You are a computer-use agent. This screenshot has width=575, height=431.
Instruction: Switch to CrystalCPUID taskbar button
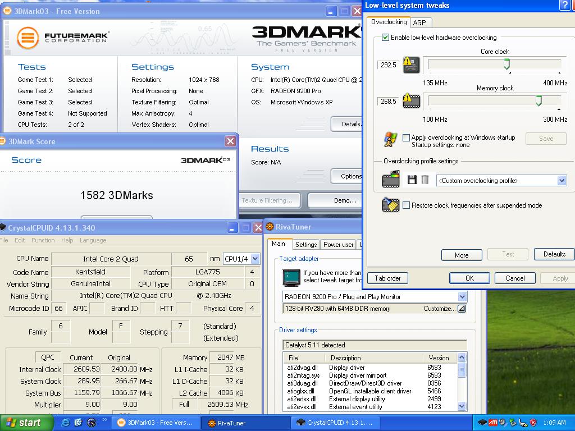[x=335, y=423]
